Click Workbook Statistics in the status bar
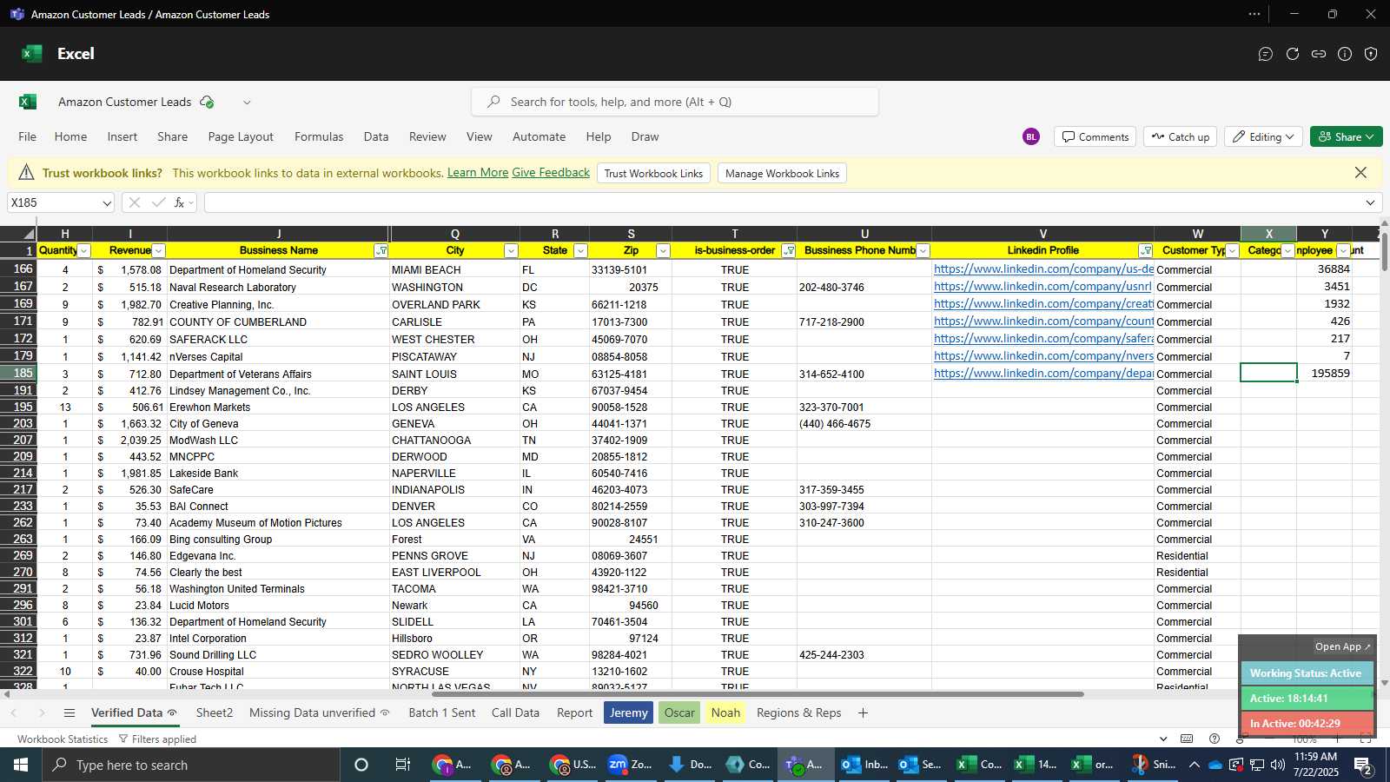The height and width of the screenshot is (782, 1390). [x=63, y=739]
